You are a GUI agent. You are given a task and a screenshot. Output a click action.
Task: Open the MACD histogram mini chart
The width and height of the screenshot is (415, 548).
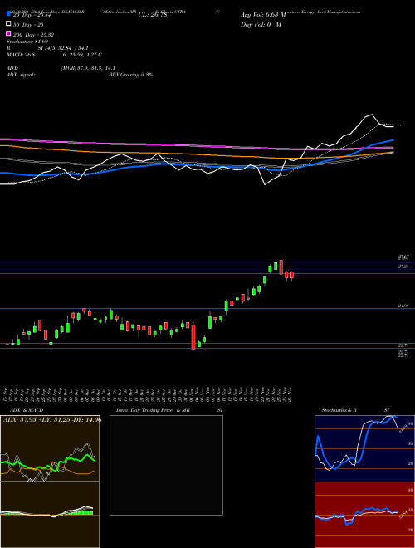50,515
